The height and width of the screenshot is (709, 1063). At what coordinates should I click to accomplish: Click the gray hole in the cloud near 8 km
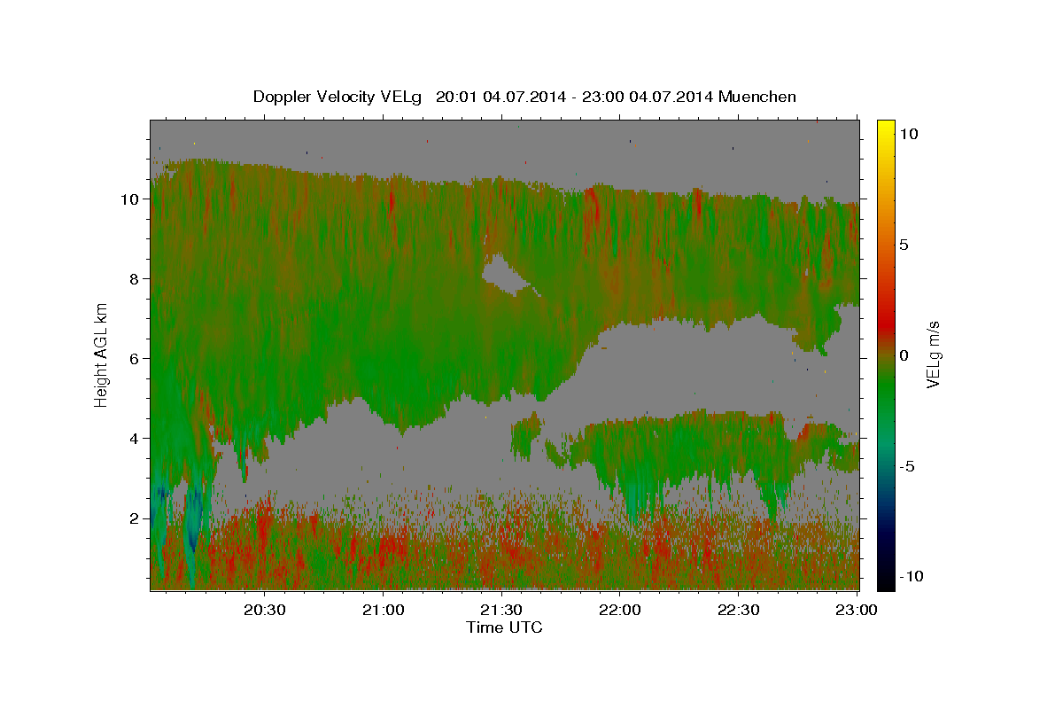coord(507,275)
